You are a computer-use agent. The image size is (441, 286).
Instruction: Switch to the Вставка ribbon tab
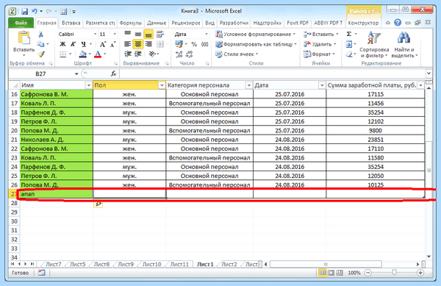click(x=71, y=23)
